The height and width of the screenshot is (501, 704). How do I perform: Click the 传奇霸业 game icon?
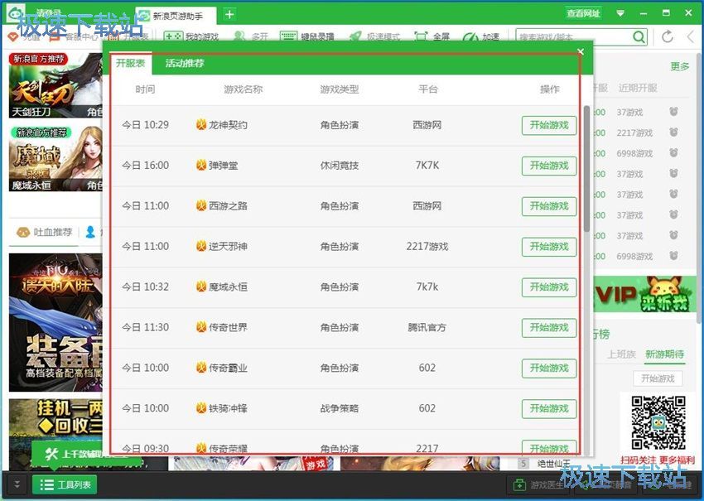201,367
